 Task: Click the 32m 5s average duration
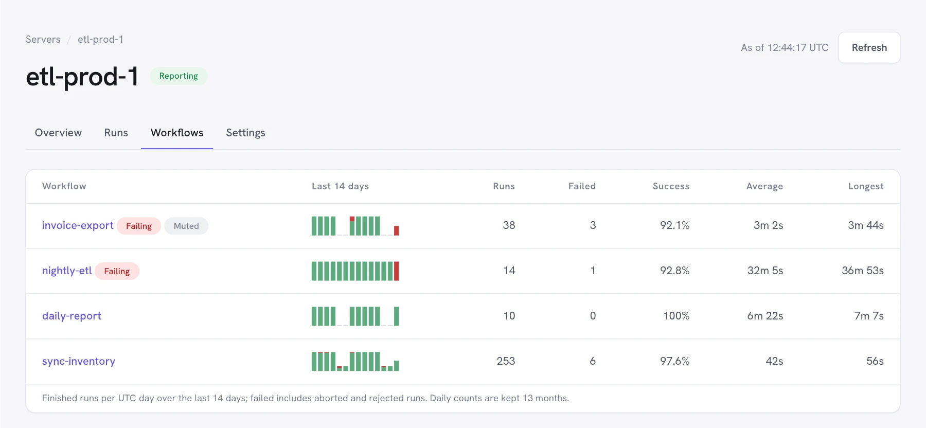click(x=765, y=271)
